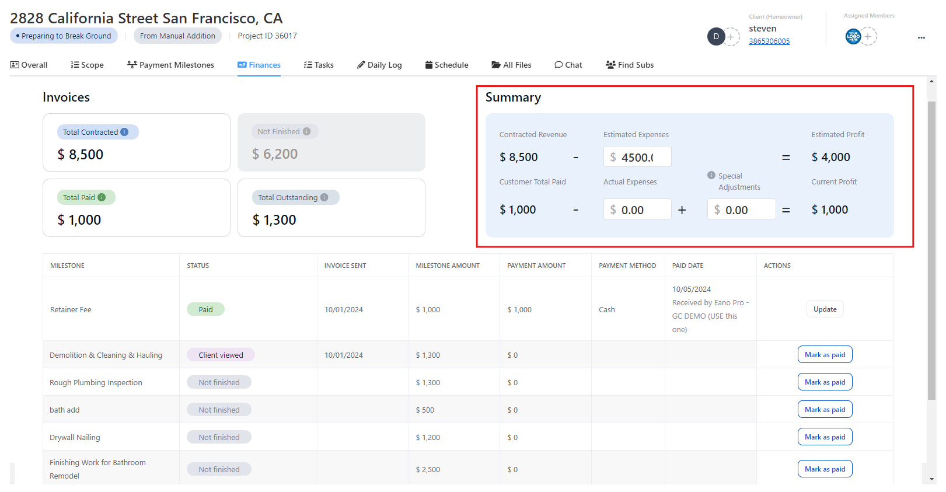Mark Drywall Nailing milestone as paid
This screenshot has height=492, width=946.
pyautogui.click(x=825, y=437)
